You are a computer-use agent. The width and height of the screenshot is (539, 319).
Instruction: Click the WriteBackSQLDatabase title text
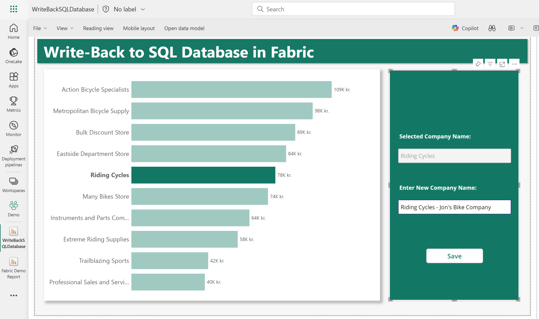[x=63, y=9]
